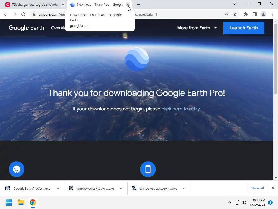This screenshot has width=278, height=209.
Task: Click the round mobile device icon
Action: coord(148,169)
